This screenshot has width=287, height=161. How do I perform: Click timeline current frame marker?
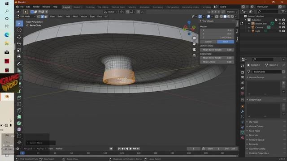22,153
